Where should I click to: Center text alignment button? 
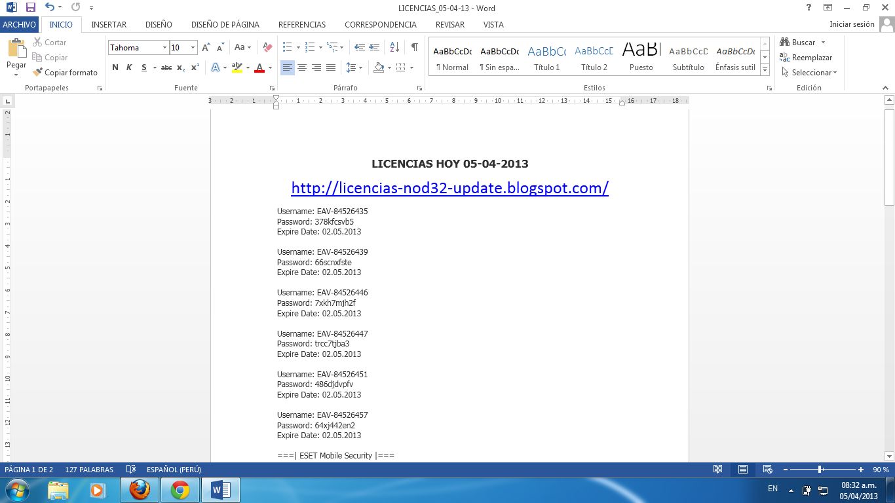302,67
